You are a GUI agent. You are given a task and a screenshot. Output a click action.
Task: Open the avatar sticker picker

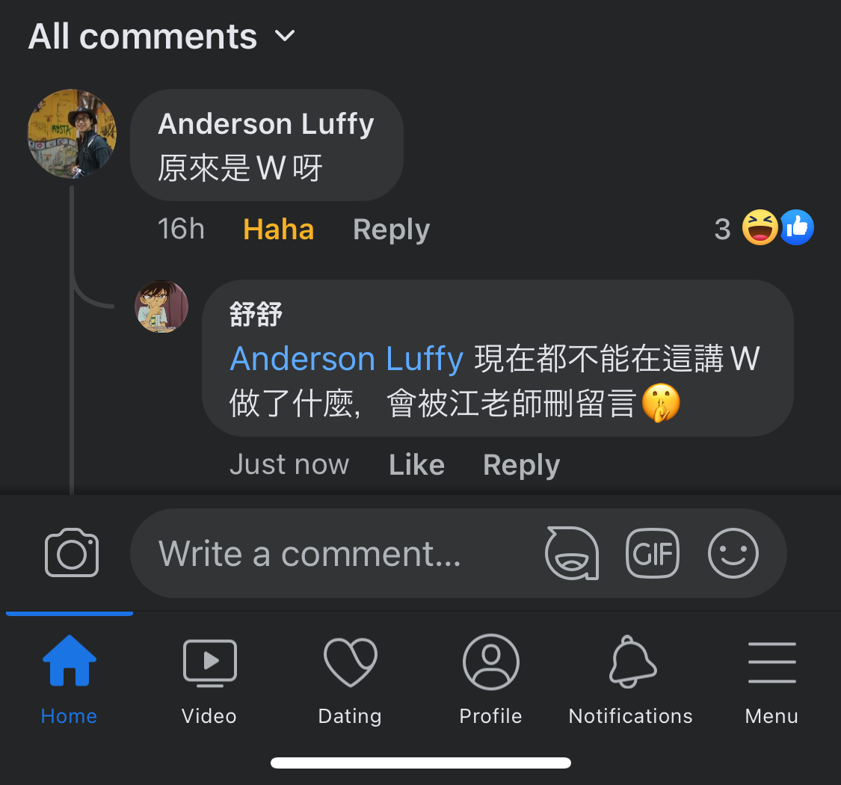(x=572, y=553)
